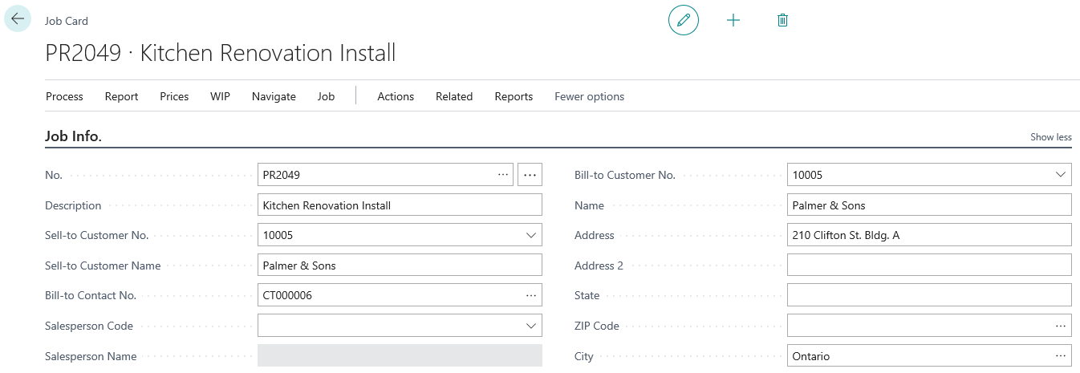Collapse the Job Info. section header
The width and height of the screenshot is (1080, 373).
pos(74,136)
